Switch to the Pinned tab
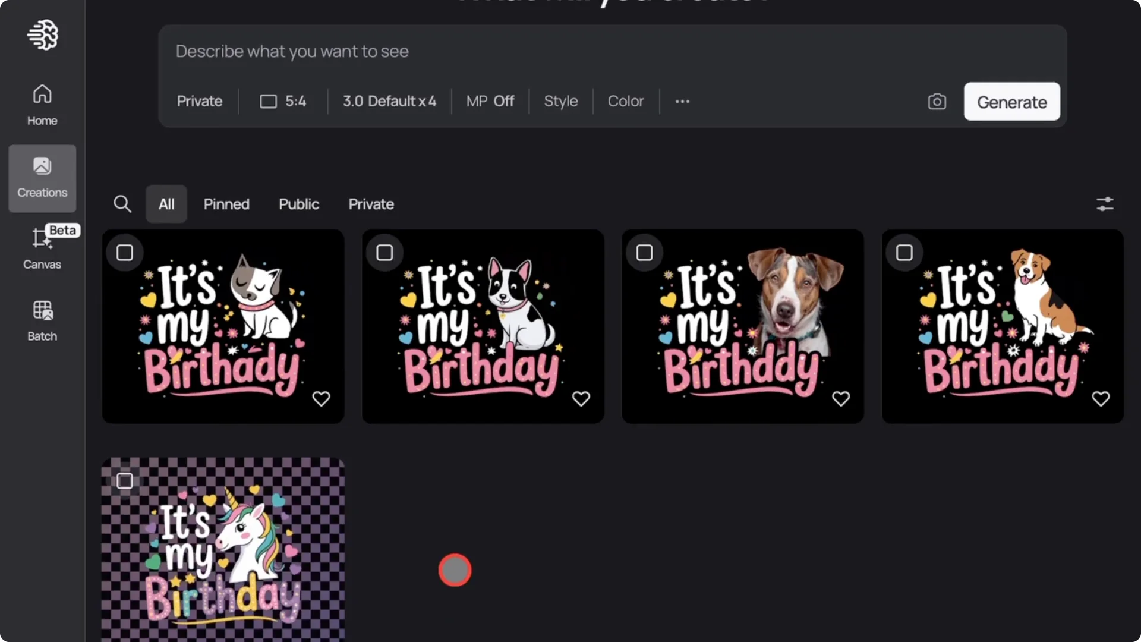 coord(226,204)
